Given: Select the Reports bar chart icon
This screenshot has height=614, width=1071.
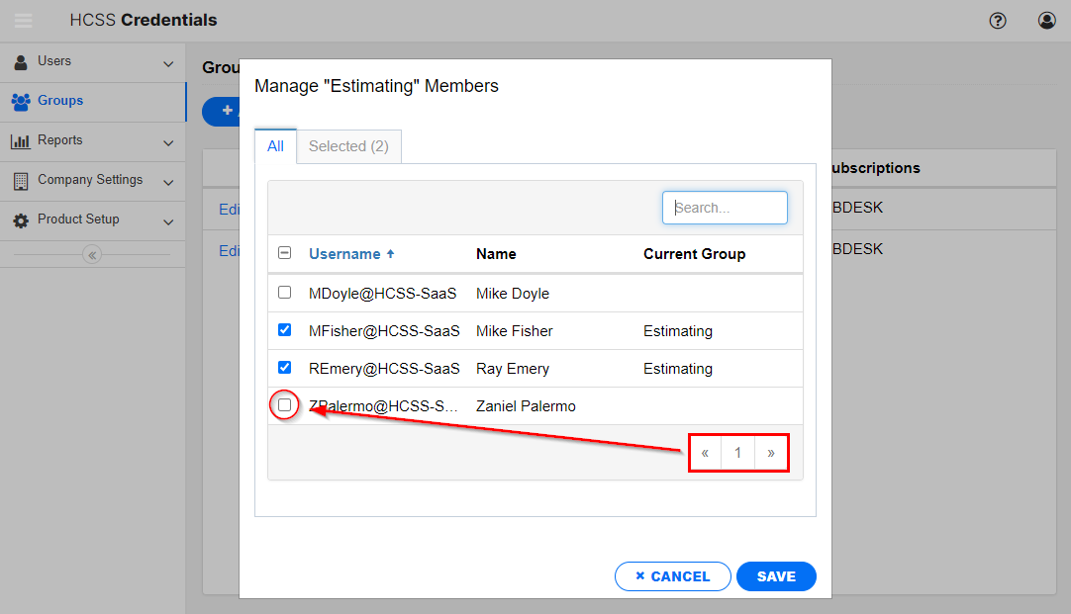Looking at the screenshot, I should coord(22,140).
